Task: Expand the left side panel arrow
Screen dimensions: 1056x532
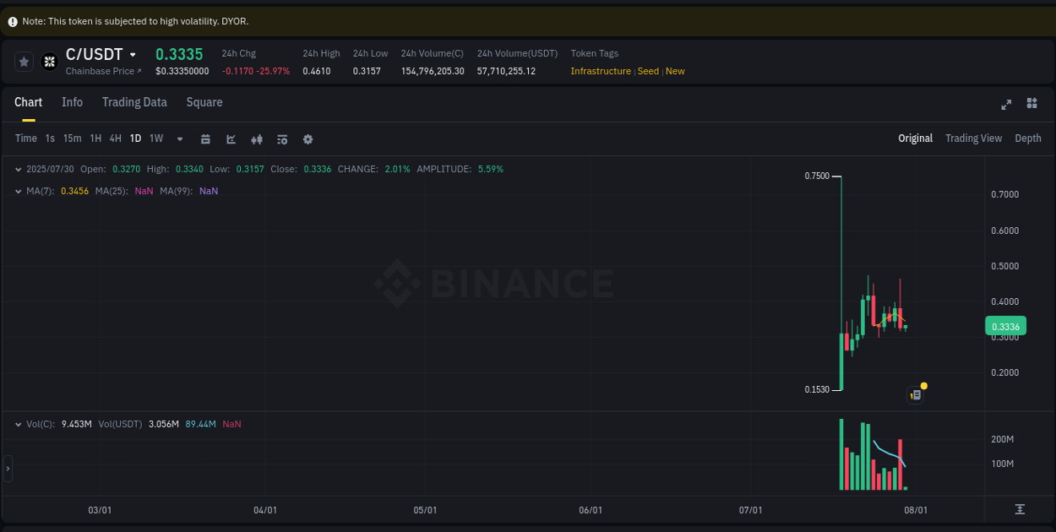Action: (8, 467)
